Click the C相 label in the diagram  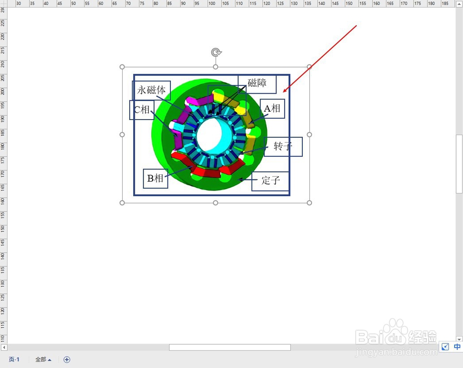coord(142,110)
